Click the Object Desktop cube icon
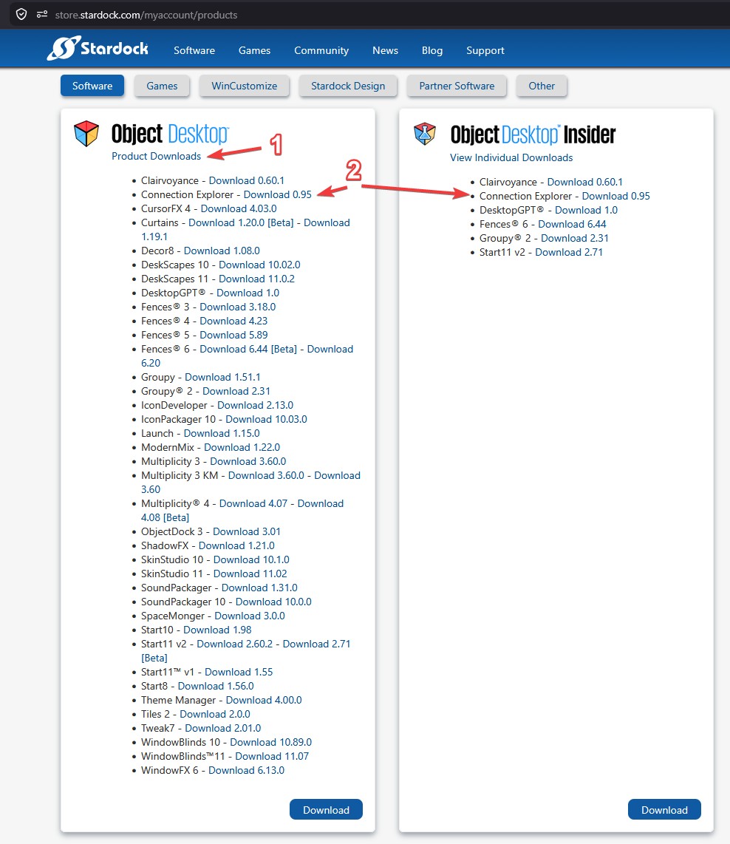Viewport: 730px width, 844px height. 86,134
